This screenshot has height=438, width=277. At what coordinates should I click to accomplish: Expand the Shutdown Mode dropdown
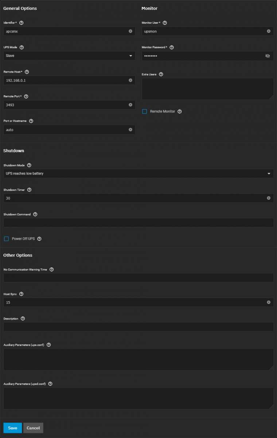point(138,173)
